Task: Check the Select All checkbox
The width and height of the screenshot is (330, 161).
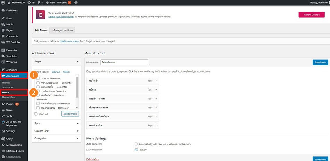Action: coord(36,114)
